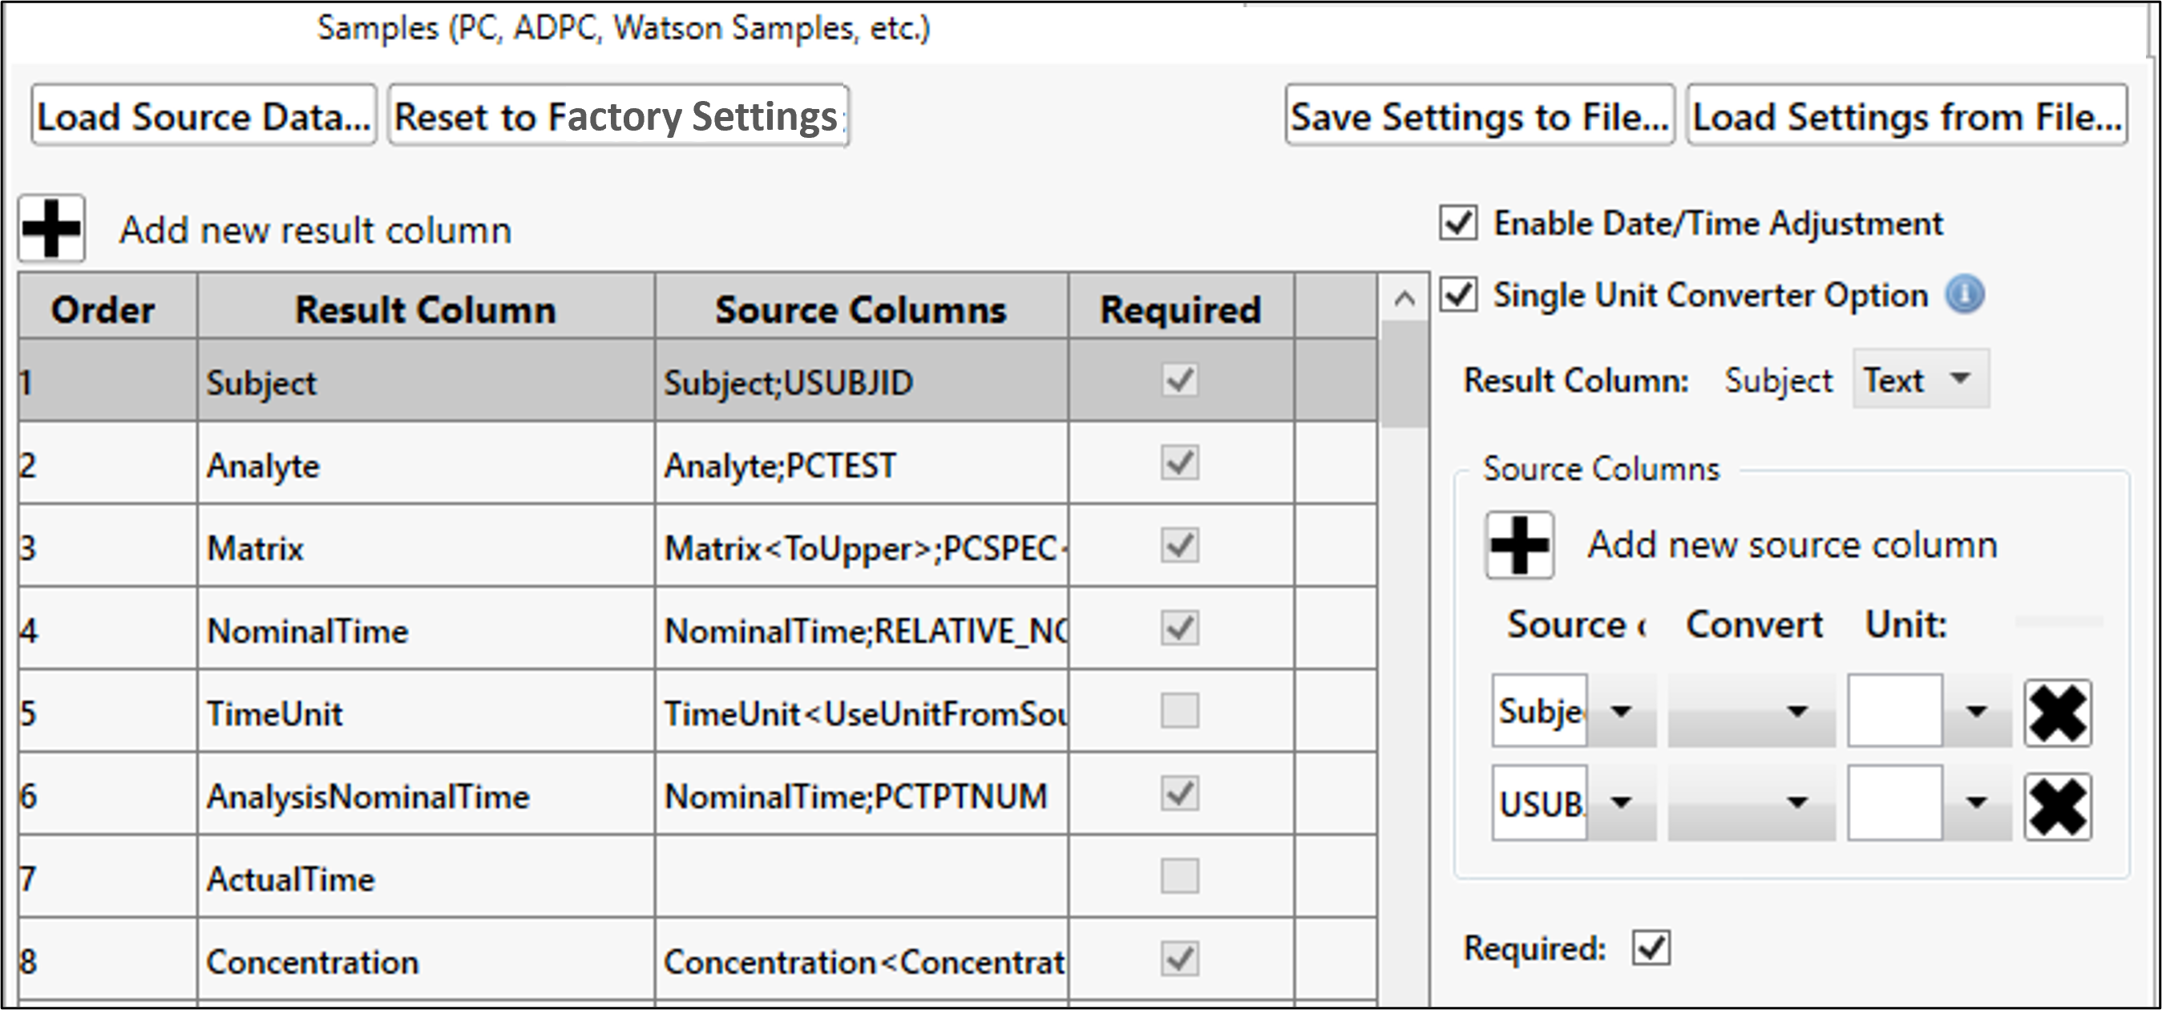Open the Text data type dropdown
This screenshot has height=1010, width=2162.
(1920, 379)
